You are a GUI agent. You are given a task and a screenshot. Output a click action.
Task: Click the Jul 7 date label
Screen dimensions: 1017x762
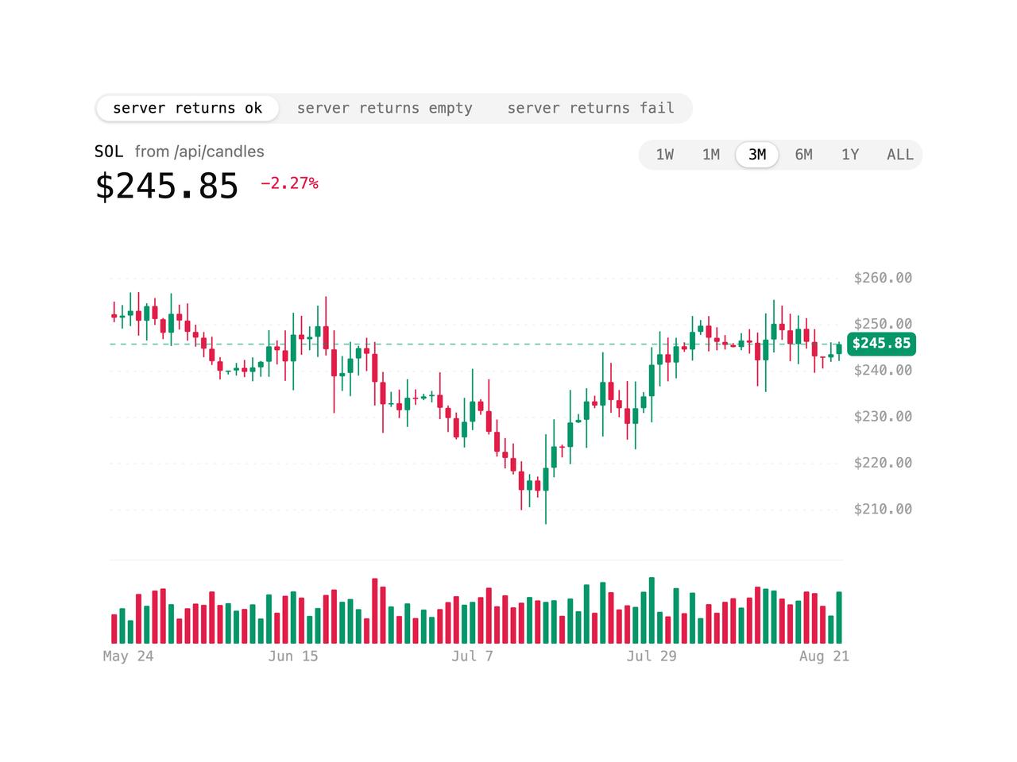[473, 656]
